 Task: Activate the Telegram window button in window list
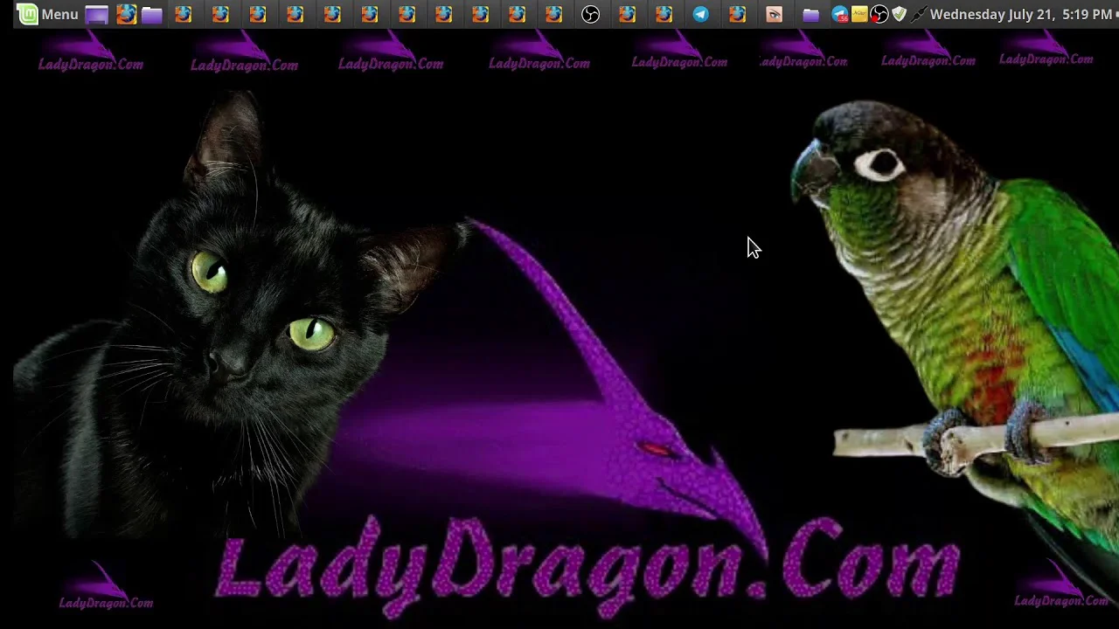701,14
